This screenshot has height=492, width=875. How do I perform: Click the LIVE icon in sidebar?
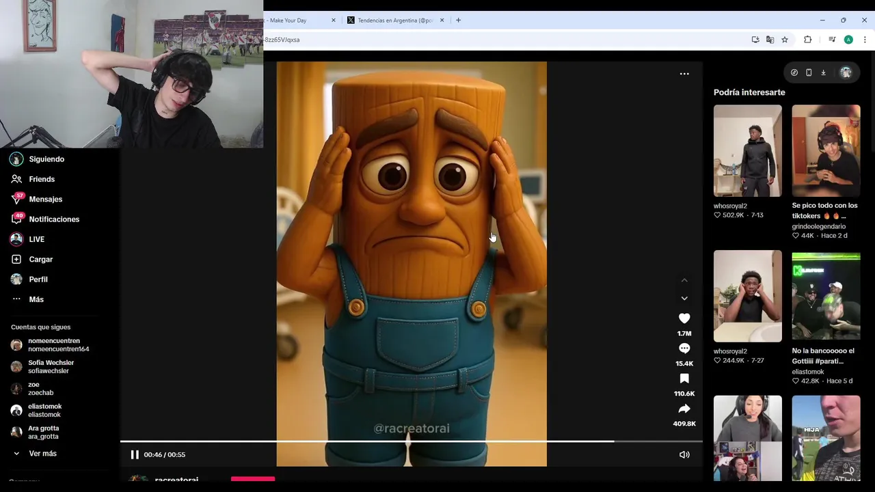(x=16, y=239)
